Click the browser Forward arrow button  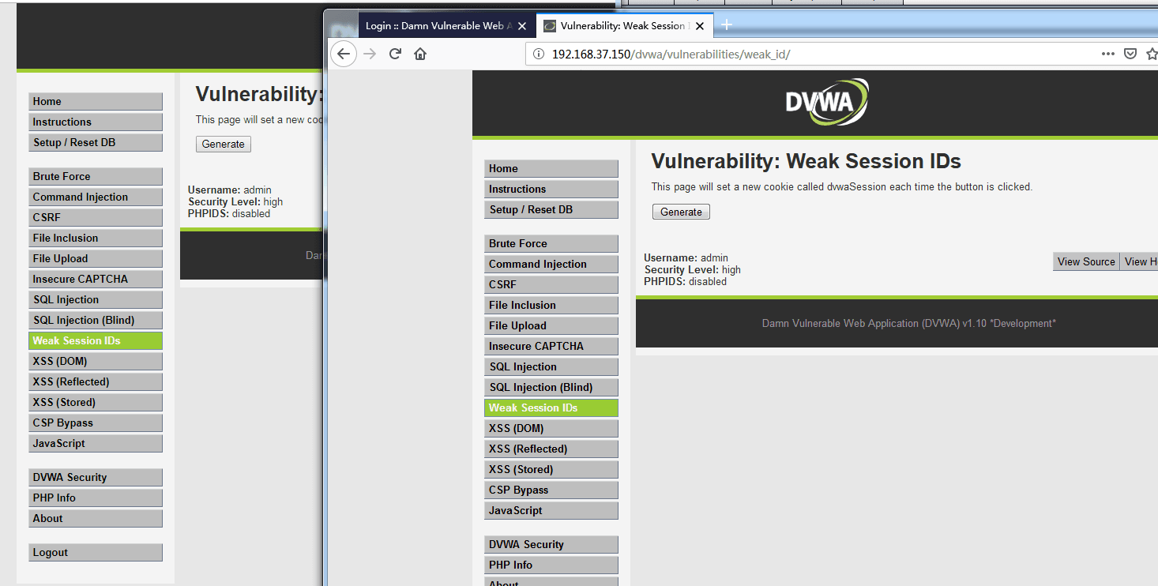click(369, 54)
